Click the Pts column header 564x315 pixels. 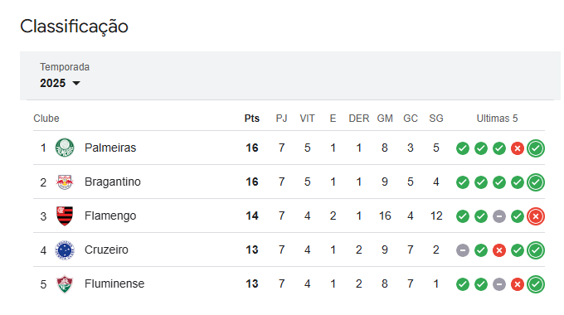252,119
